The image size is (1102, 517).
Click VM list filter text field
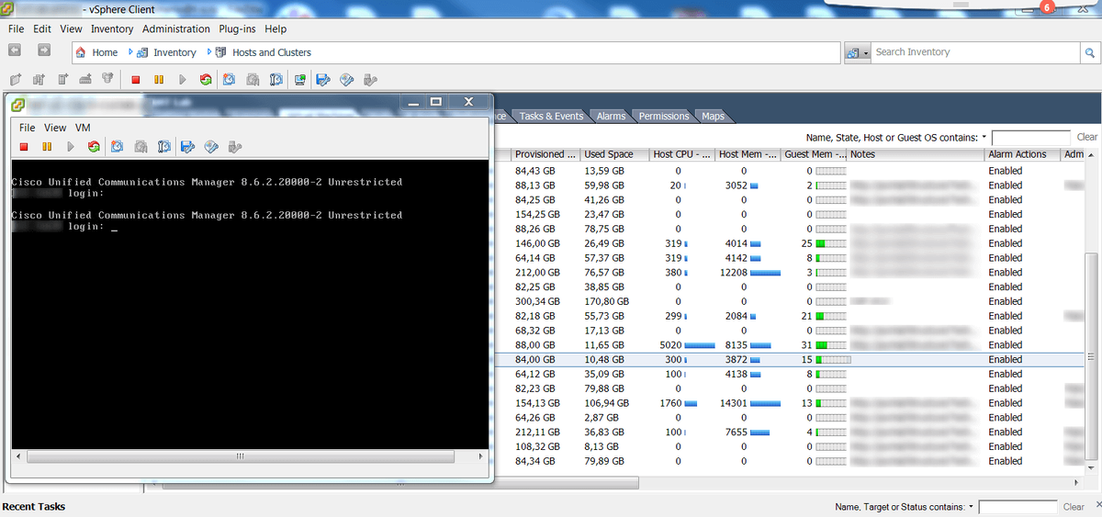point(1030,137)
